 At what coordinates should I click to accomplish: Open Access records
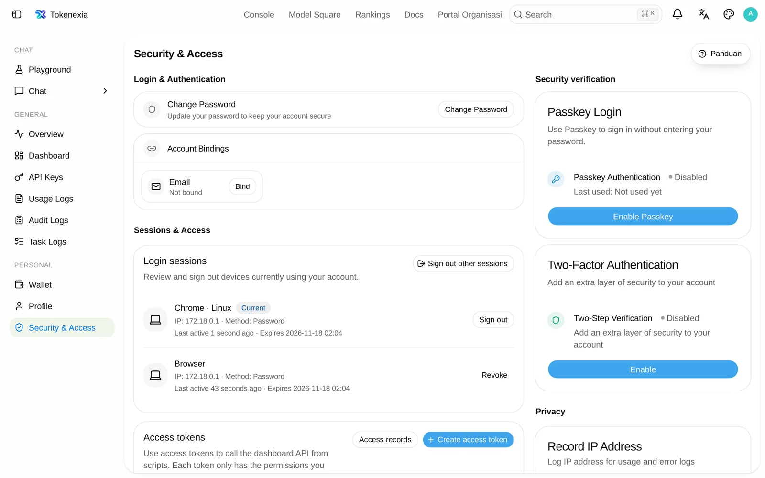point(385,440)
